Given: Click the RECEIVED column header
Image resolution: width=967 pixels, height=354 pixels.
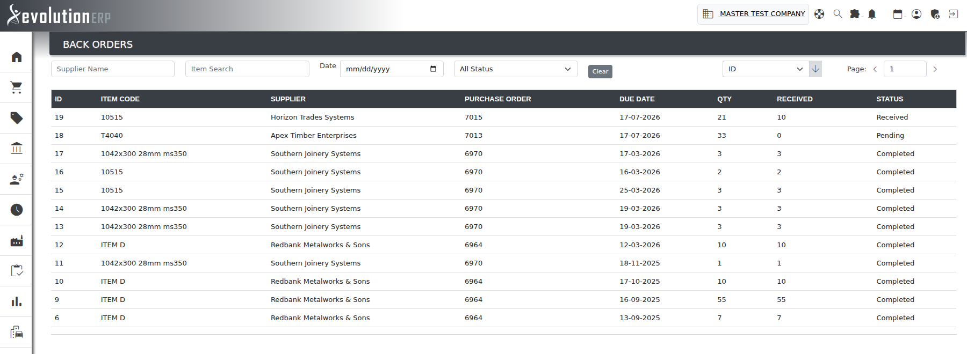Looking at the screenshot, I should pyautogui.click(x=795, y=99).
